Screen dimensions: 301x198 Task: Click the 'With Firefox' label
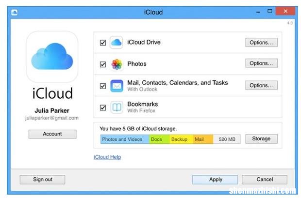141,111
